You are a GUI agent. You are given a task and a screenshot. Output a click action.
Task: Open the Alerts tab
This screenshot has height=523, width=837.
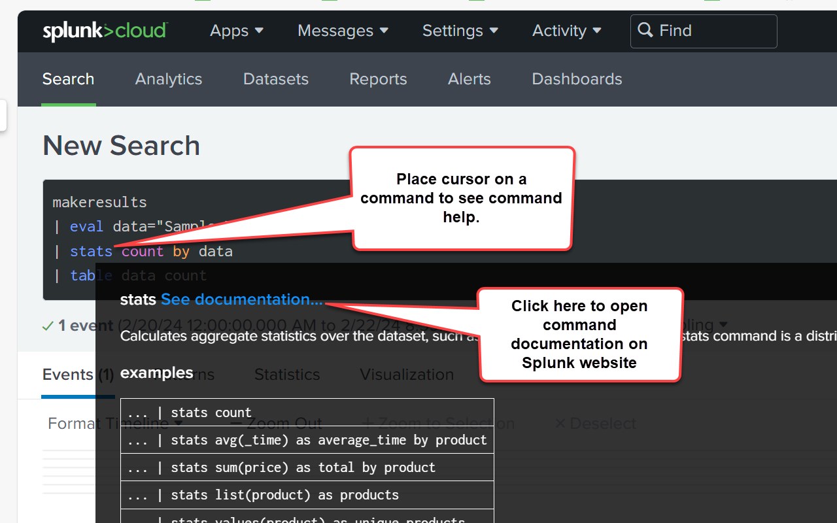(x=470, y=79)
